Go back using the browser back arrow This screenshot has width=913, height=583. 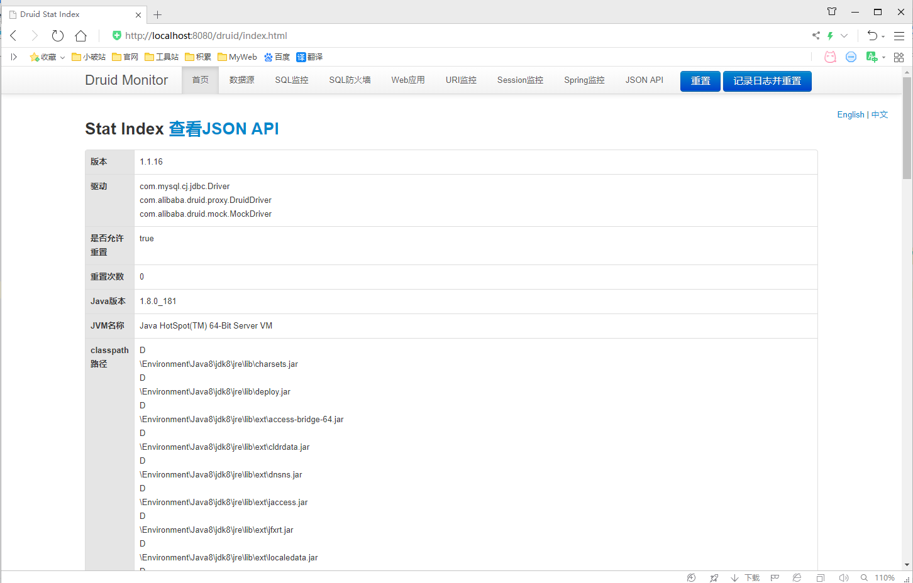pyautogui.click(x=13, y=36)
